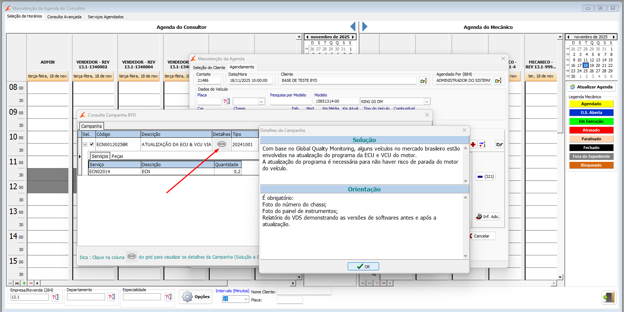The width and height of the screenshot is (624, 312).
Task: Open the Empresa/Revenda lookup icon
Action: [55, 297]
